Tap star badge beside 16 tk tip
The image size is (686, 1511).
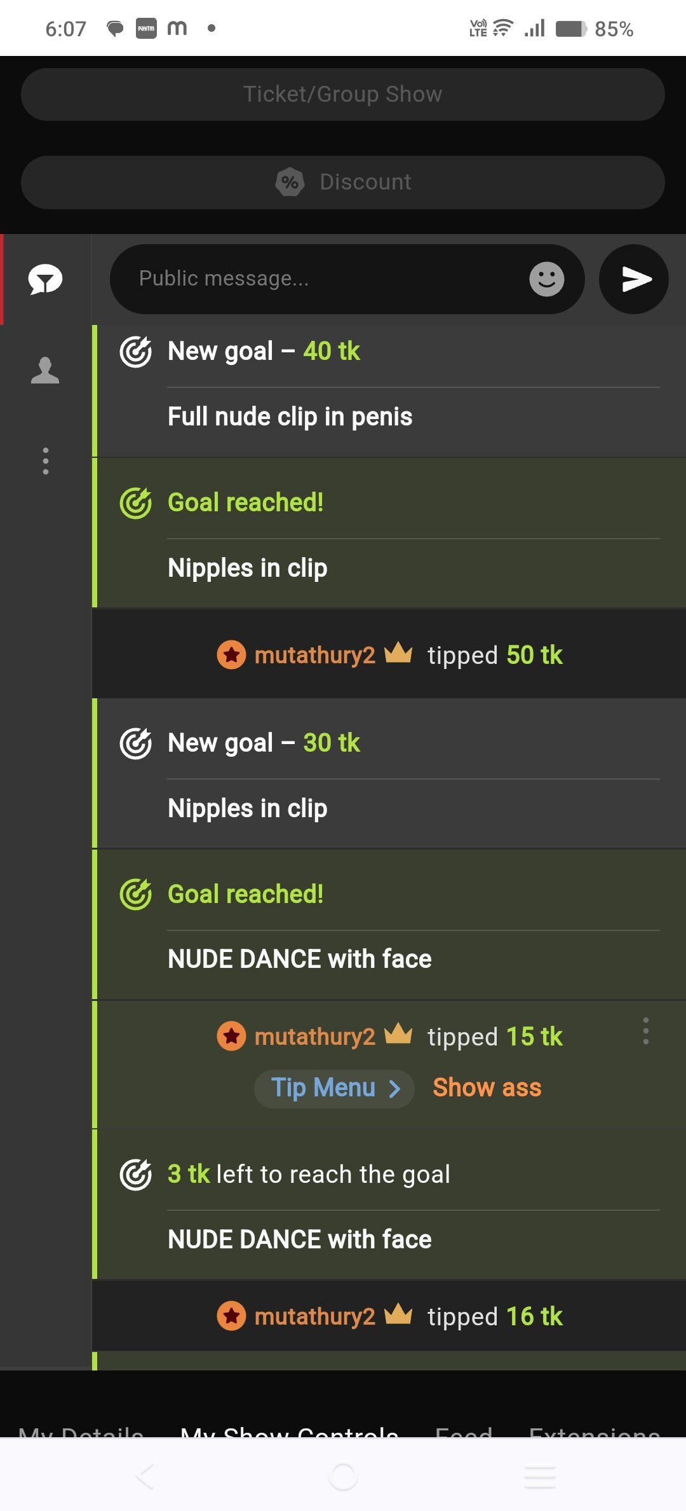click(x=231, y=1316)
